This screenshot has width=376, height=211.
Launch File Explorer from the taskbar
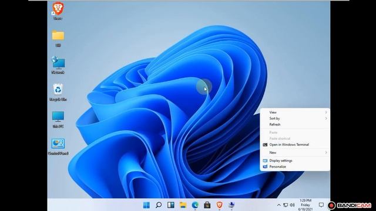(x=183, y=205)
